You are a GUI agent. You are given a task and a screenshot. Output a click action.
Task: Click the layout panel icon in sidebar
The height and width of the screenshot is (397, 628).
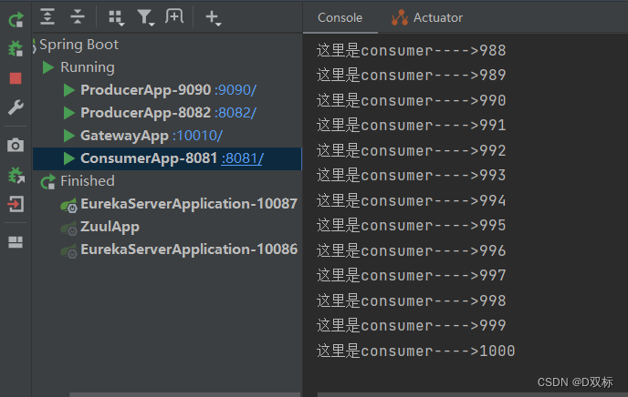click(x=16, y=242)
